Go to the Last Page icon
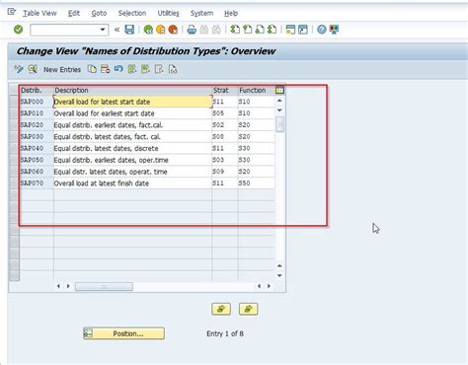The height and width of the screenshot is (365, 468). (272, 30)
